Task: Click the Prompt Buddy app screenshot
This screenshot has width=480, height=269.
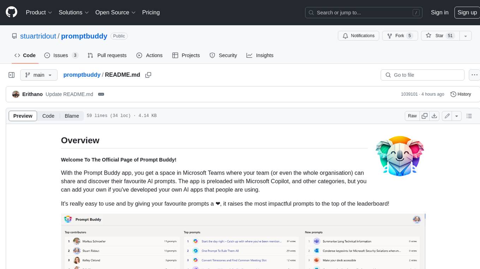Action: (x=243, y=241)
